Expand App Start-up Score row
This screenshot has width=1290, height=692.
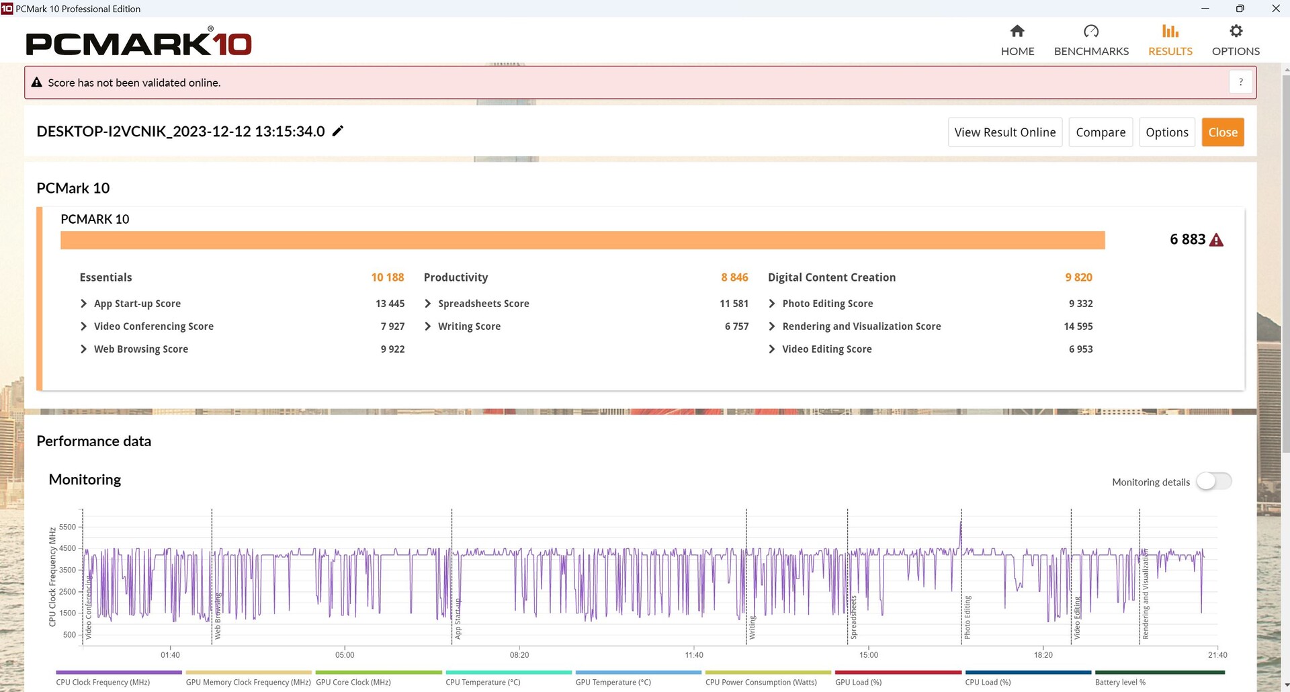click(x=242, y=304)
